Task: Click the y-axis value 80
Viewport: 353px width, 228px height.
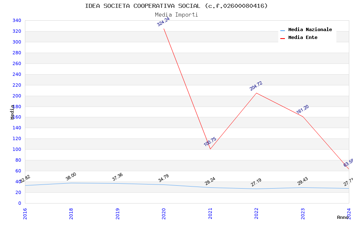Action: point(18,160)
